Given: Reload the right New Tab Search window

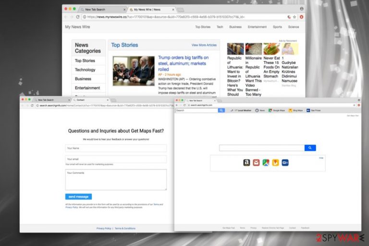Looking at the screenshot, I should (184, 105).
